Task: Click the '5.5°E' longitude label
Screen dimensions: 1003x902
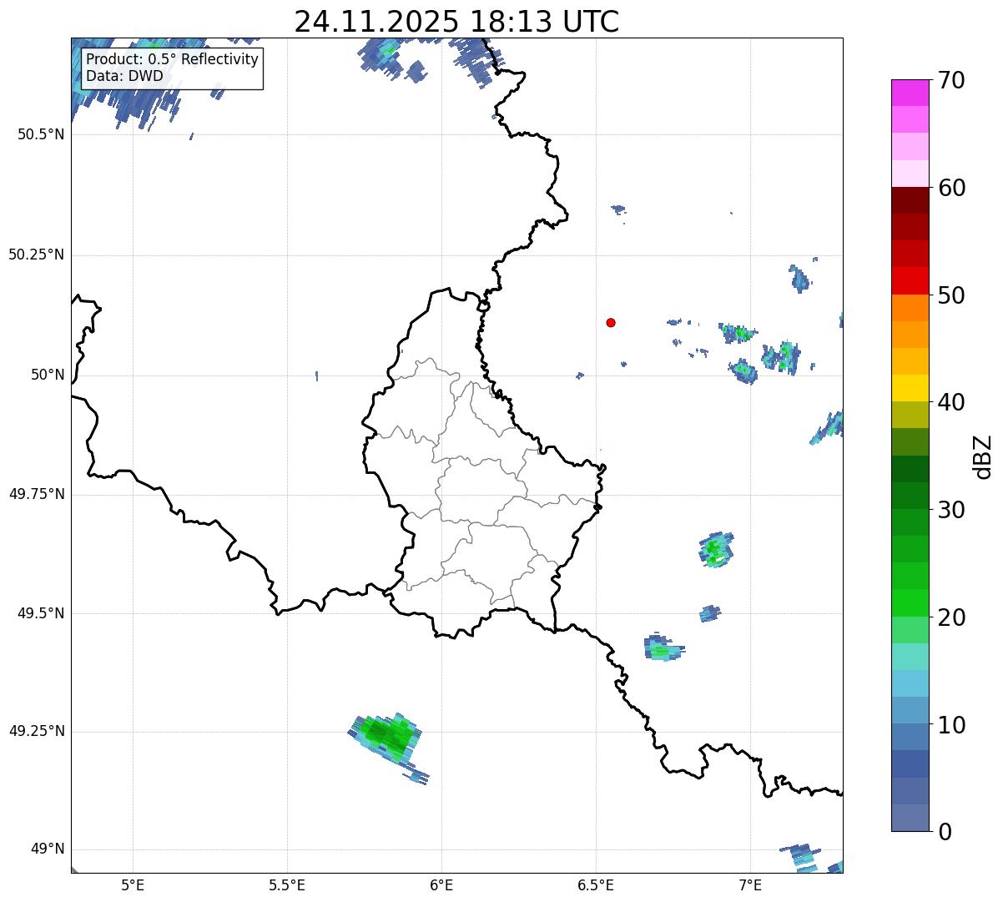Action: coord(287,885)
